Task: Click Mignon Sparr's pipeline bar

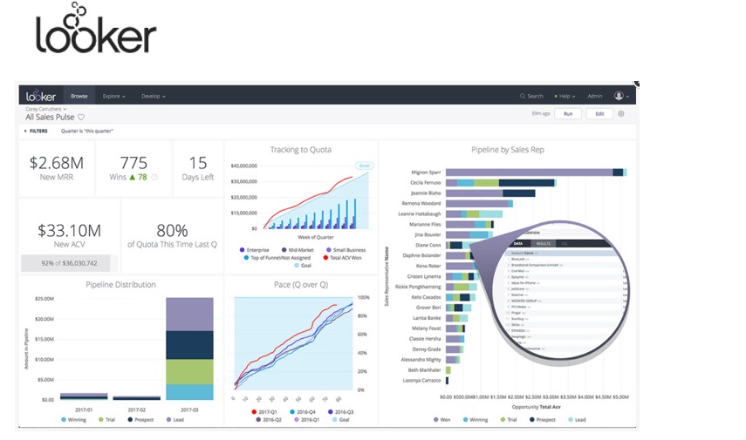Action: pyautogui.click(x=536, y=173)
